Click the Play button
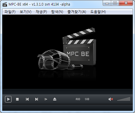This screenshot has width=135, height=113. (x=8, y=99)
